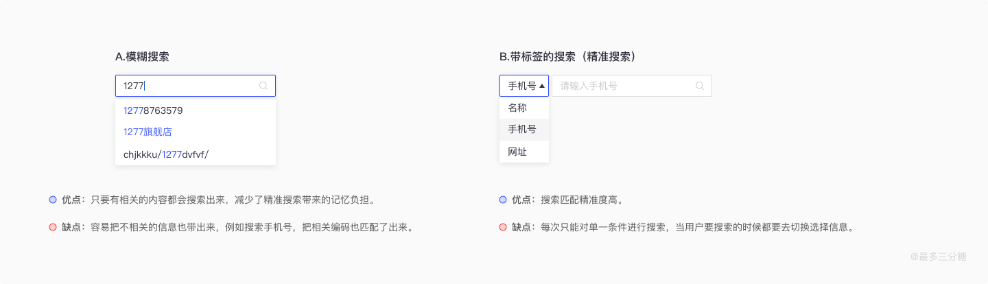Click the magnifier icon in the phone number field
The height and width of the screenshot is (284, 988).
click(x=700, y=86)
